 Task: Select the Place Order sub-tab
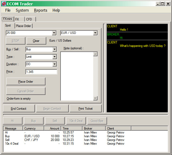[x=24, y=26]
